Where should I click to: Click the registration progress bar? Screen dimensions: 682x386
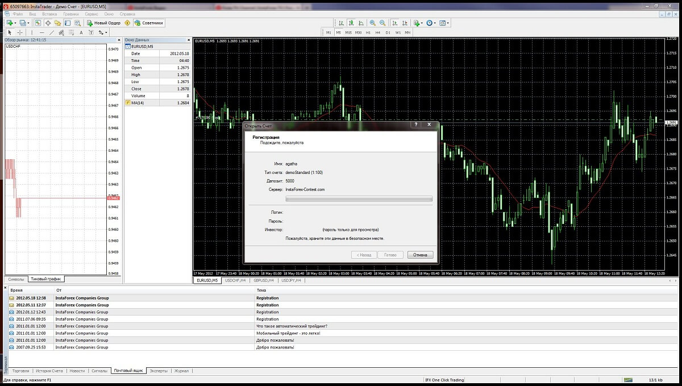pos(359,199)
